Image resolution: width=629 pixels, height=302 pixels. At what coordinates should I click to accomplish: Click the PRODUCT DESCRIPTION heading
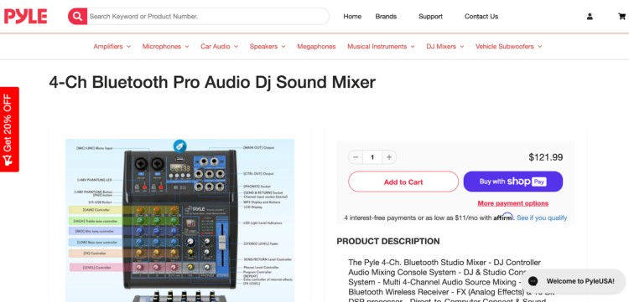(388, 241)
